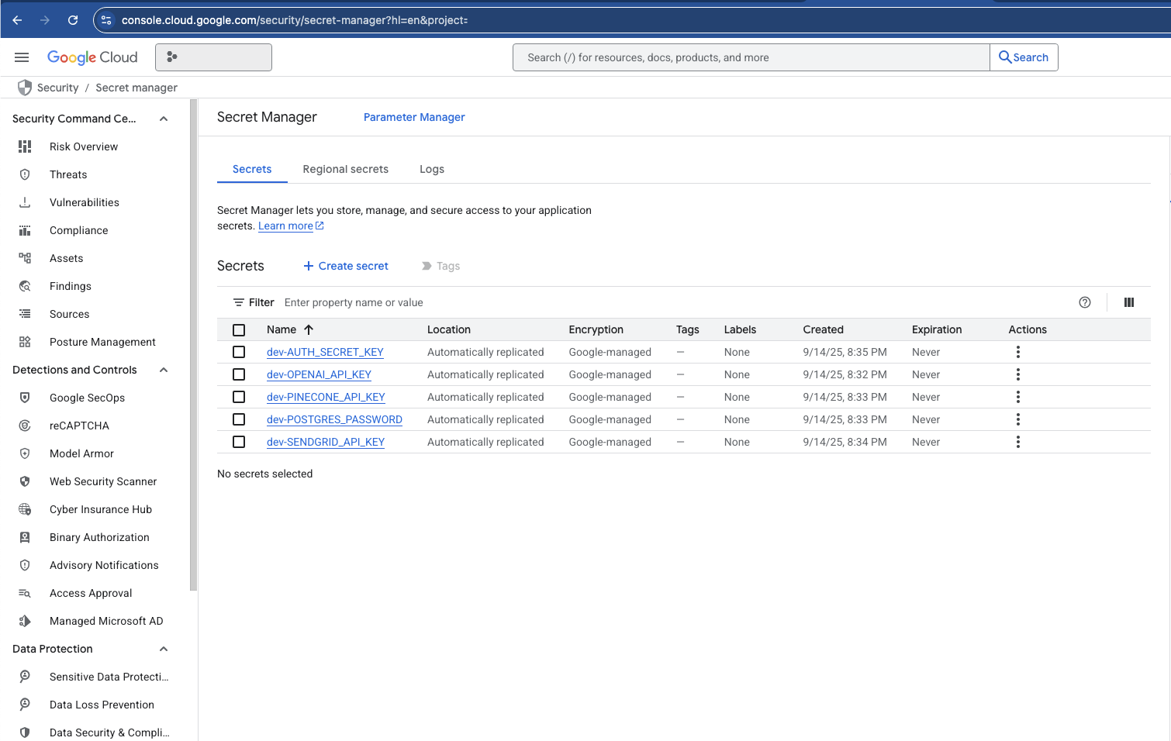The width and height of the screenshot is (1171, 741).
Task: Click the Google Cloud logo
Action: click(x=92, y=57)
